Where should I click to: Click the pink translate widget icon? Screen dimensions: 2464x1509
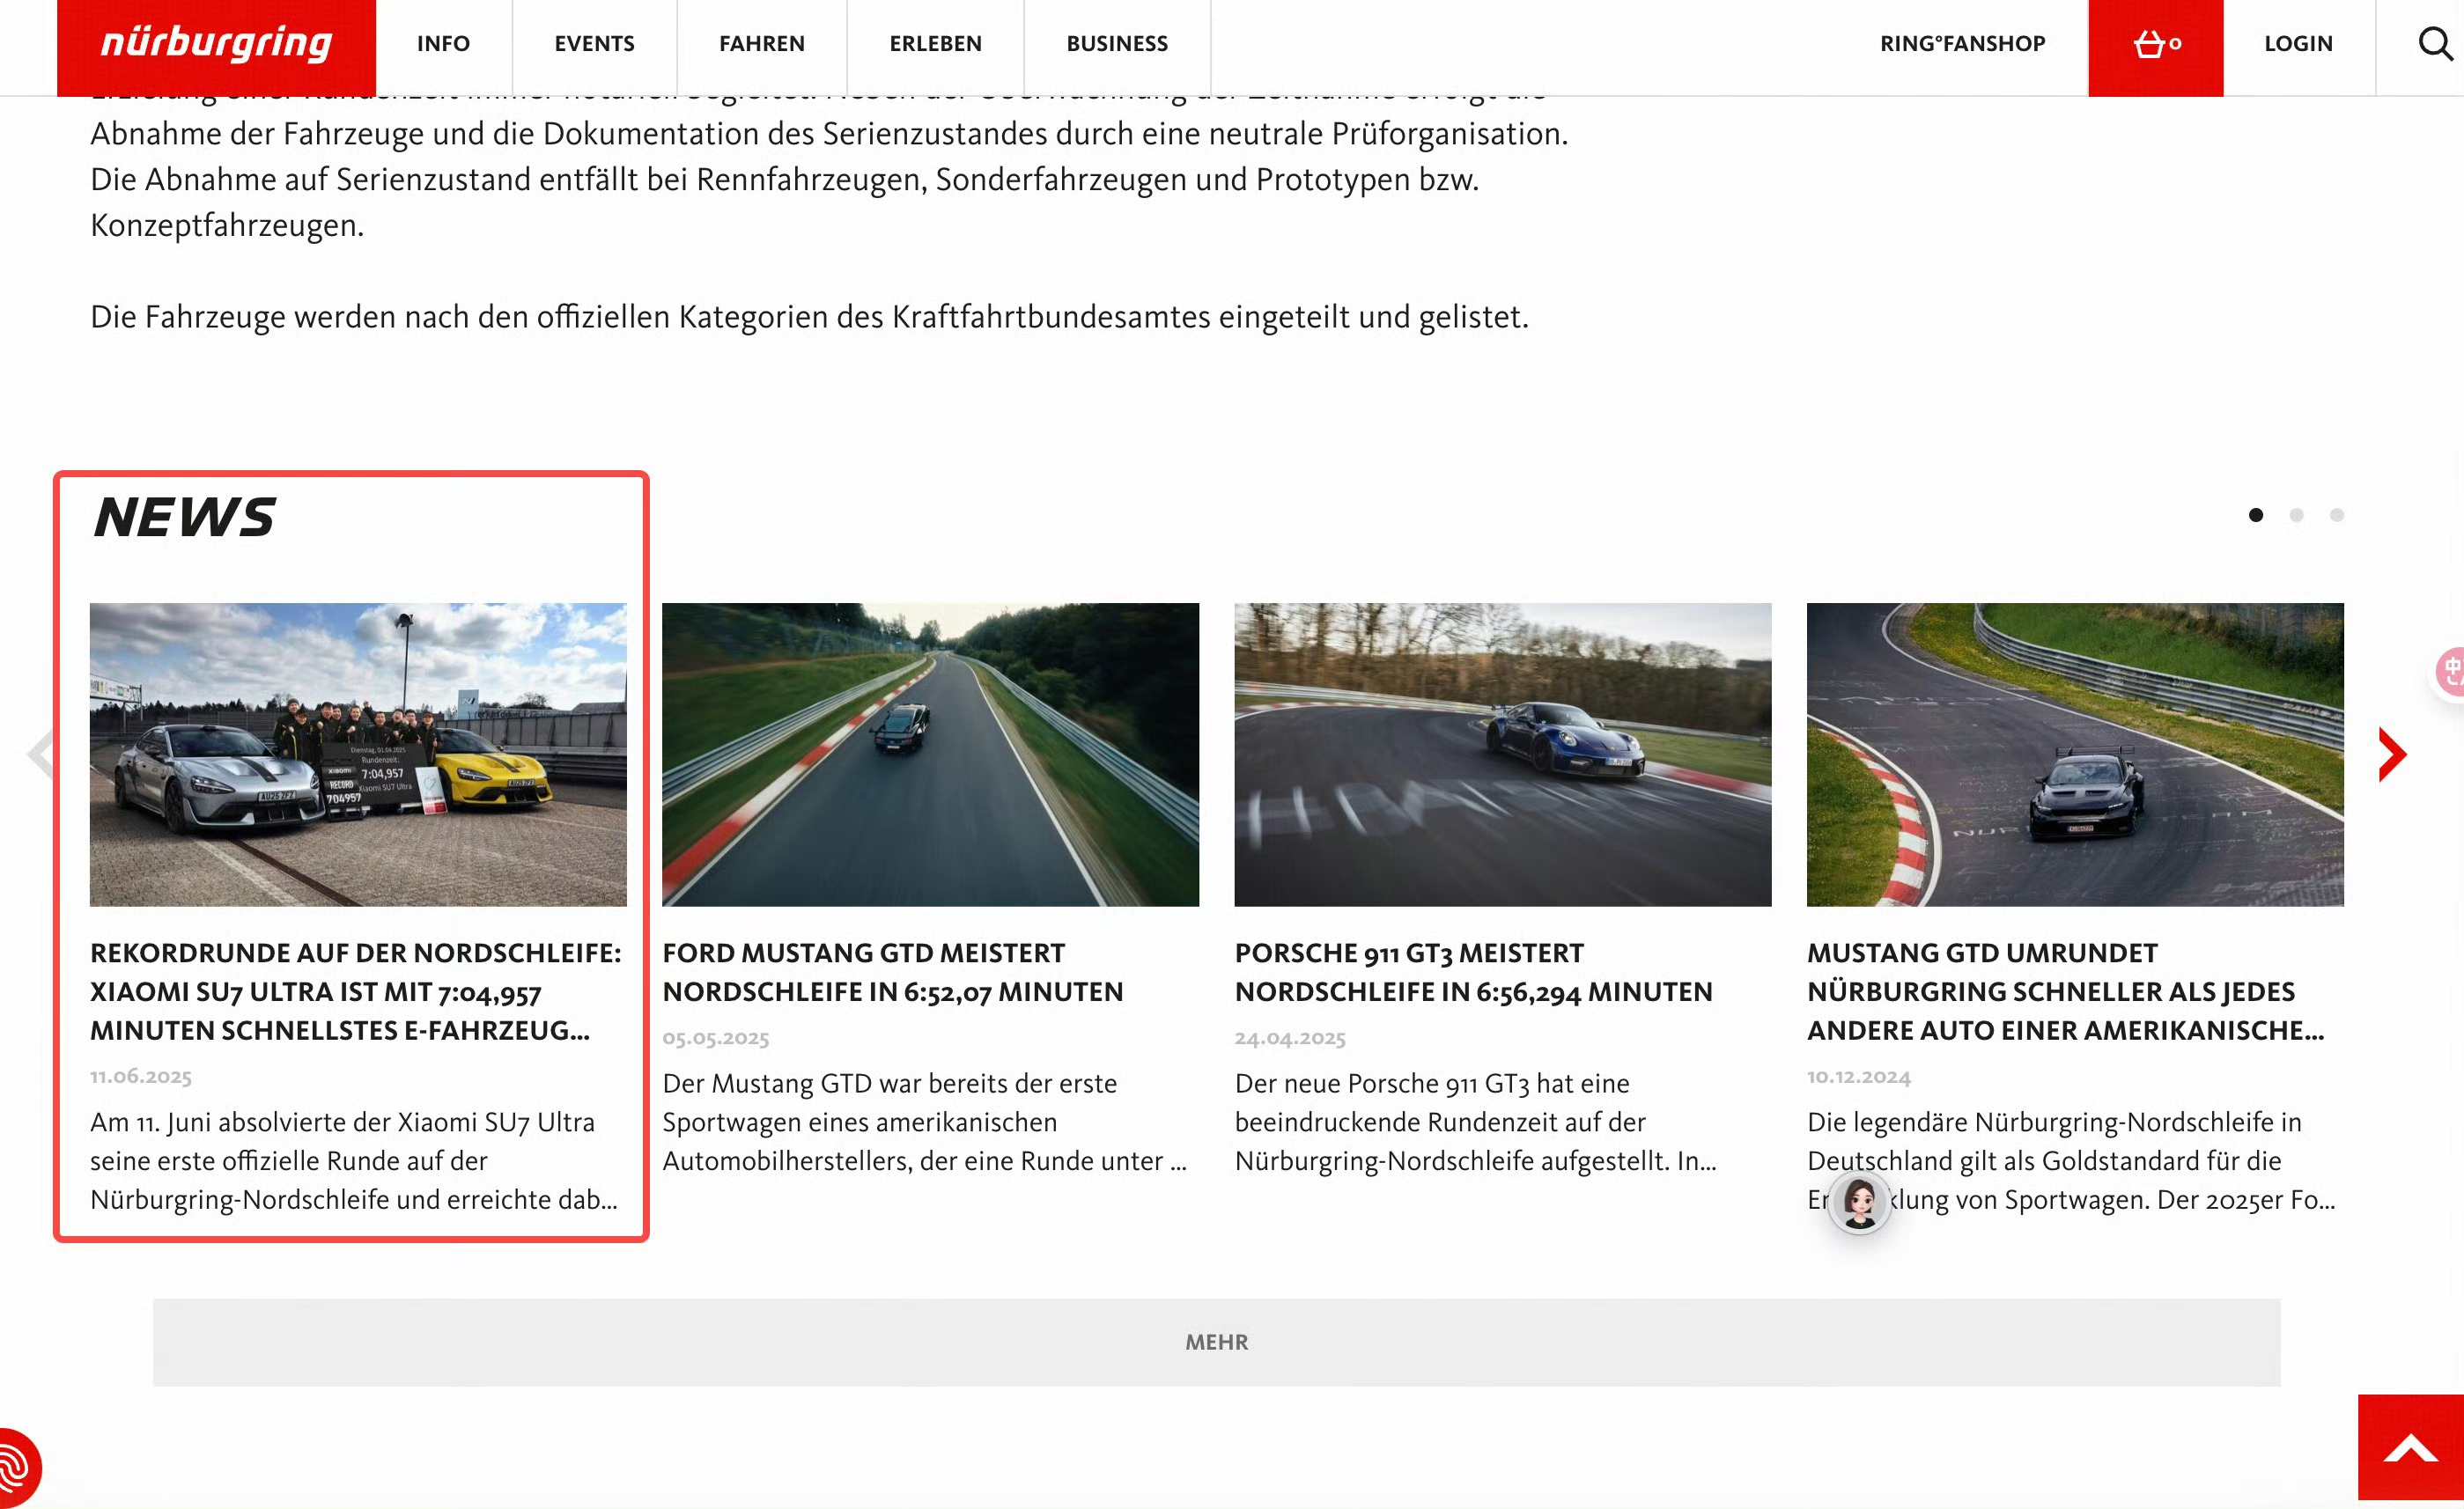click(2450, 671)
